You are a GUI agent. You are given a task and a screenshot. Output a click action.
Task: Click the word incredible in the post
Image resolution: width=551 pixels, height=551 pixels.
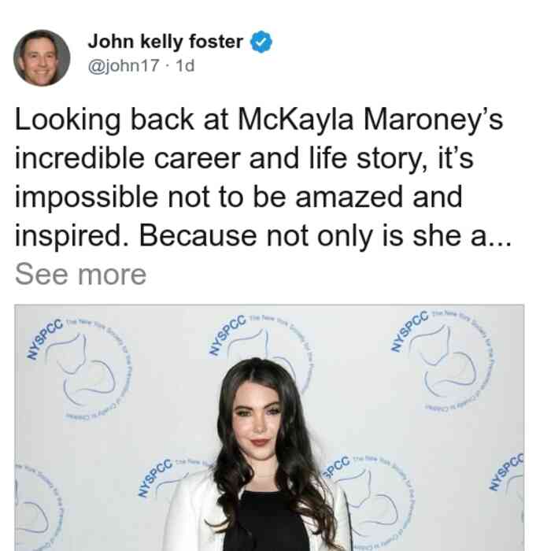[x=80, y=158]
